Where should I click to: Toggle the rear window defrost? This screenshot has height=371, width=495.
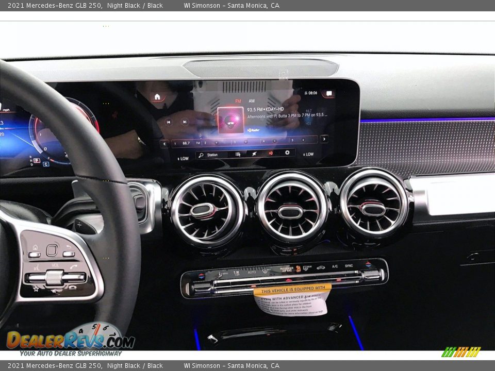(307, 268)
